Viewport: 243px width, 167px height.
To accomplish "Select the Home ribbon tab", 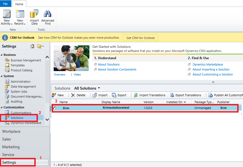I will [x=19, y=4].
